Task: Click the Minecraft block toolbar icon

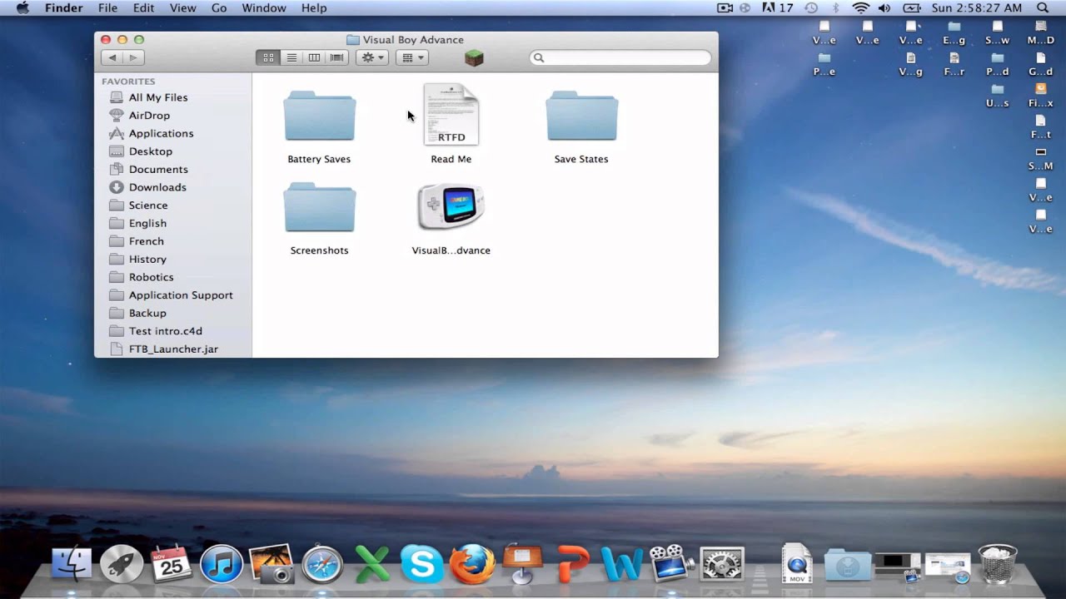Action: coord(474,57)
